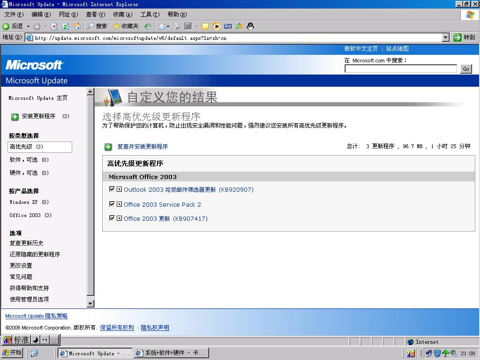
Task: Open the 文件(F) menu
Action: pyautogui.click(x=14, y=15)
